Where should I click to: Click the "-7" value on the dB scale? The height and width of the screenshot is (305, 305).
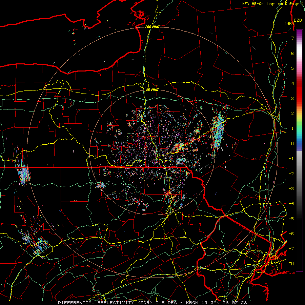(x=291, y=249)
